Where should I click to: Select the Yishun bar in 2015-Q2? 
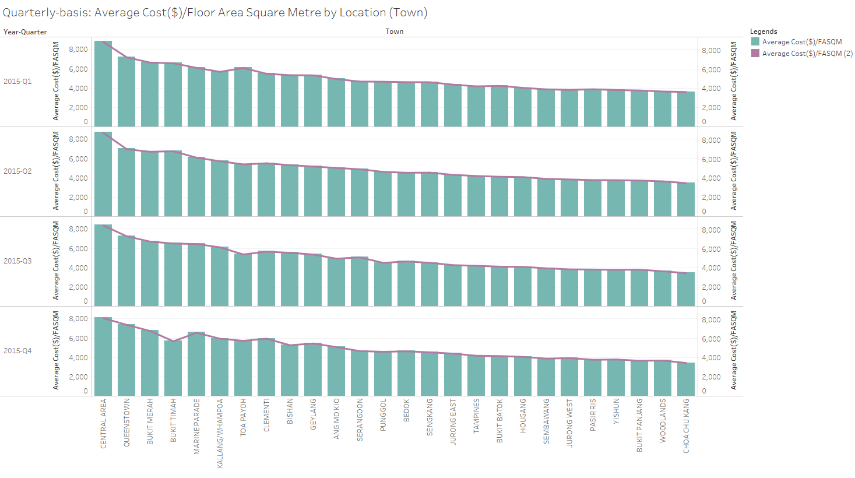click(616, 198)
